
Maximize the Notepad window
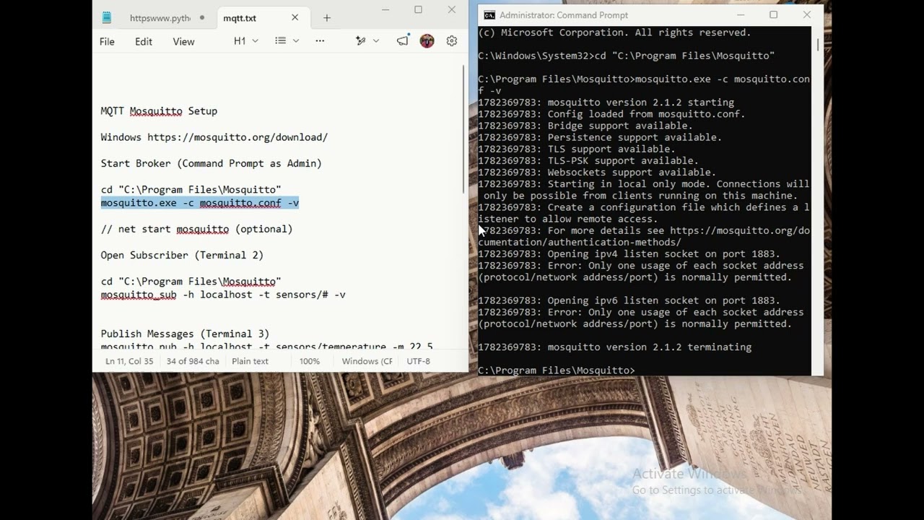click(418, 10)
